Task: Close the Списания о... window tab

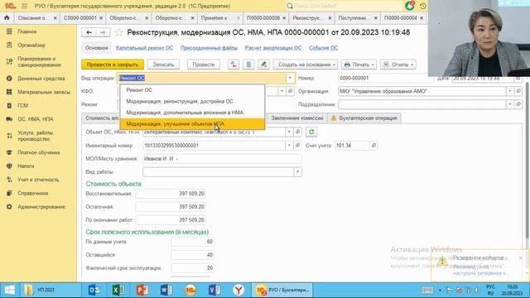Action: 55,18
